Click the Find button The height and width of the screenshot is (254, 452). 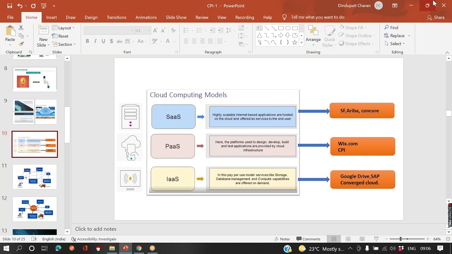tap(391, 28)
